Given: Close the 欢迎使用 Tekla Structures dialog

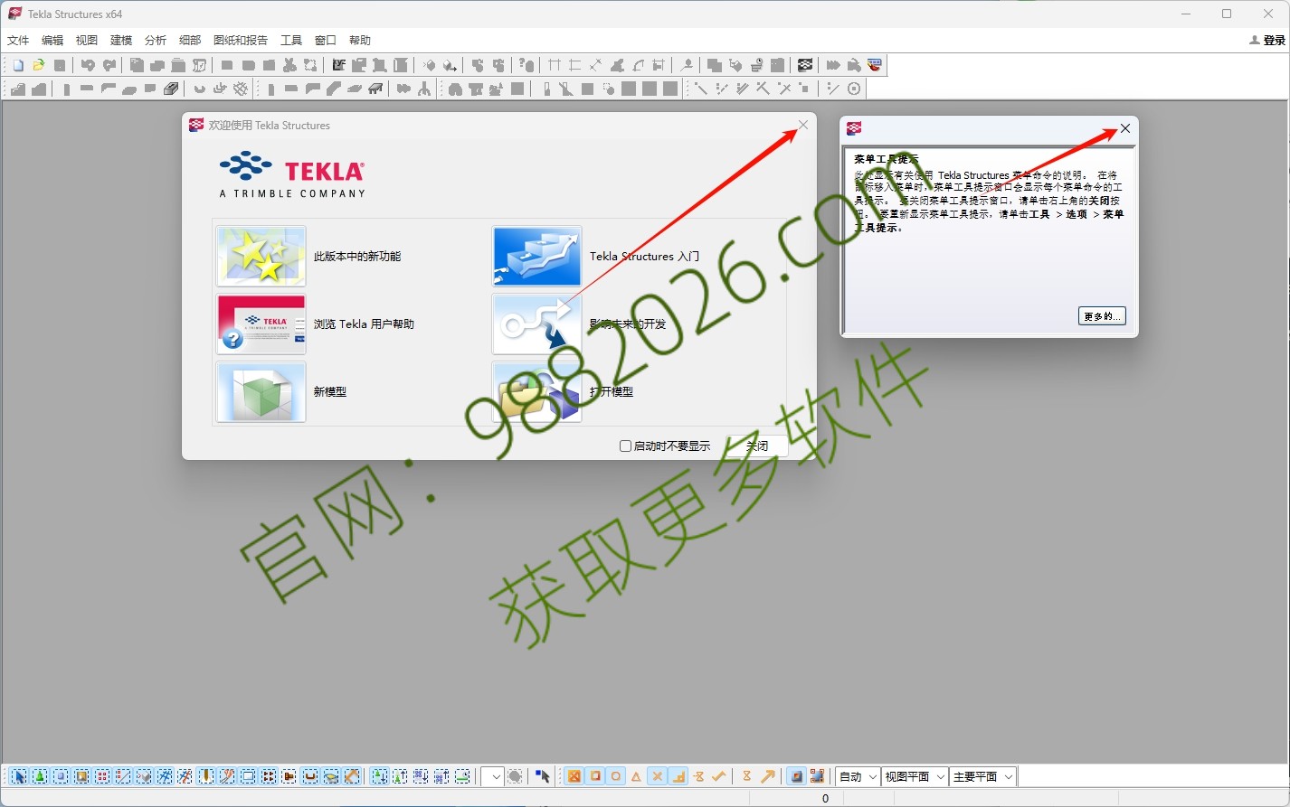Looking at the screenshot, I should point(802,125).
